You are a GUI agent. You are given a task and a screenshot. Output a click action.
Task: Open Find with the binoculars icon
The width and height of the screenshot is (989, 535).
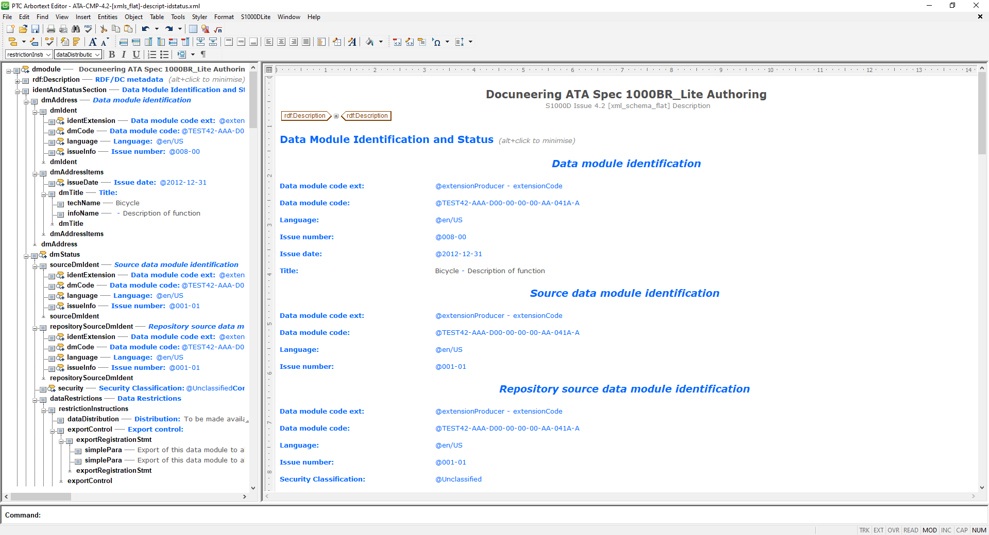pos(75,29)
